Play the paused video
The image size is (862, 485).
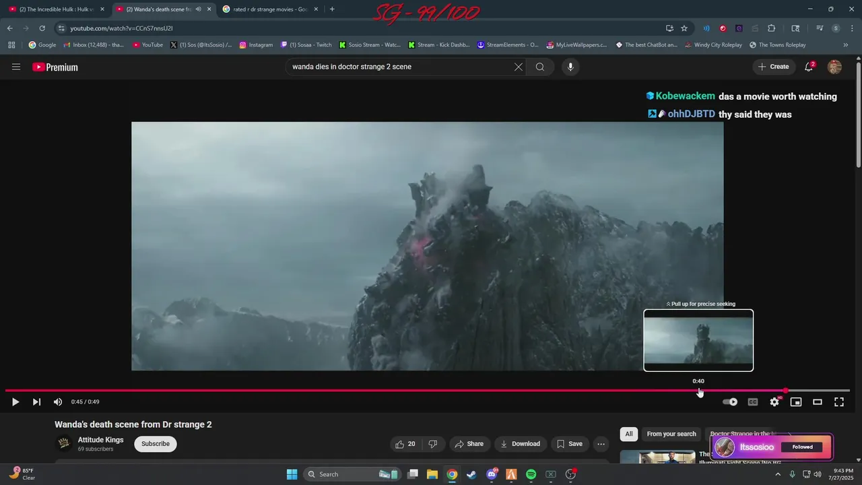(15, 402)
